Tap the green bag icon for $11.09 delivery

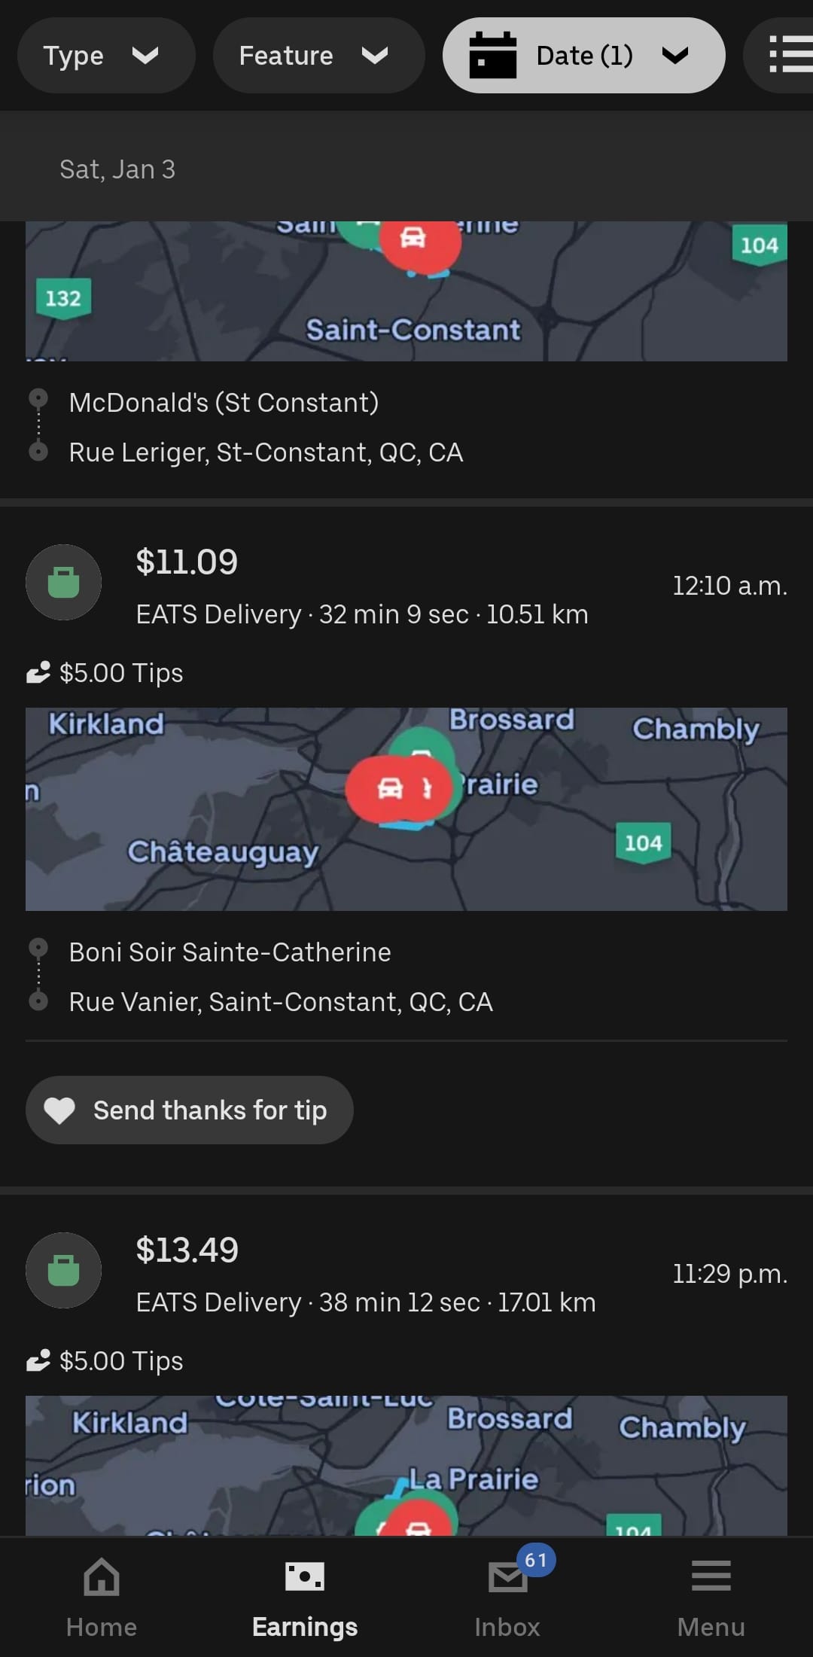(64, 582)
